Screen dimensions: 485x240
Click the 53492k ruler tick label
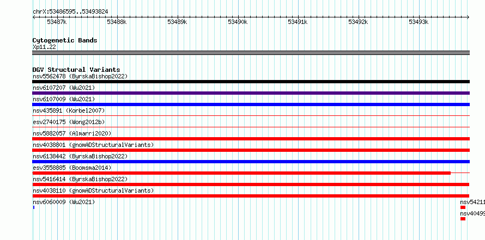point(358,22)
